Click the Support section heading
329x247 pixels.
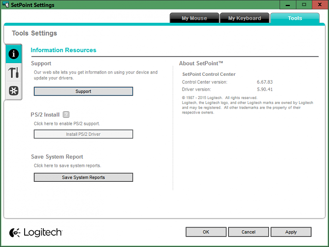tap(41, 63)
